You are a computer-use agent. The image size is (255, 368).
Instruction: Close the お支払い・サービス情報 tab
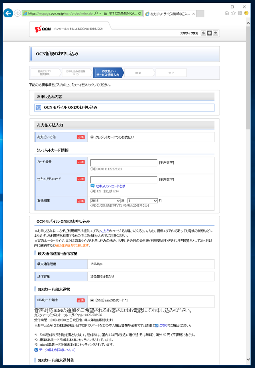coord(194,14)
